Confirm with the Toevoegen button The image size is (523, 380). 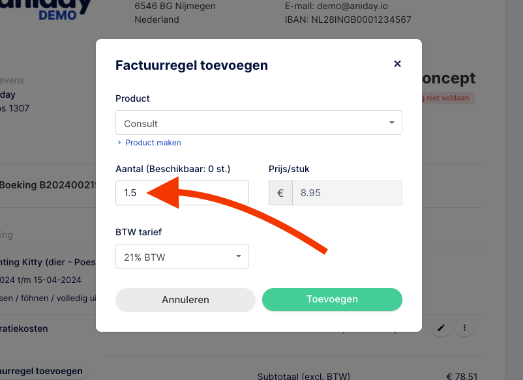coord(332,299)
